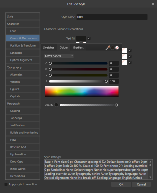Open the second red-slashed empty colour swatch
The height and width of the screenshot is (193, 157).
(124, 56)
